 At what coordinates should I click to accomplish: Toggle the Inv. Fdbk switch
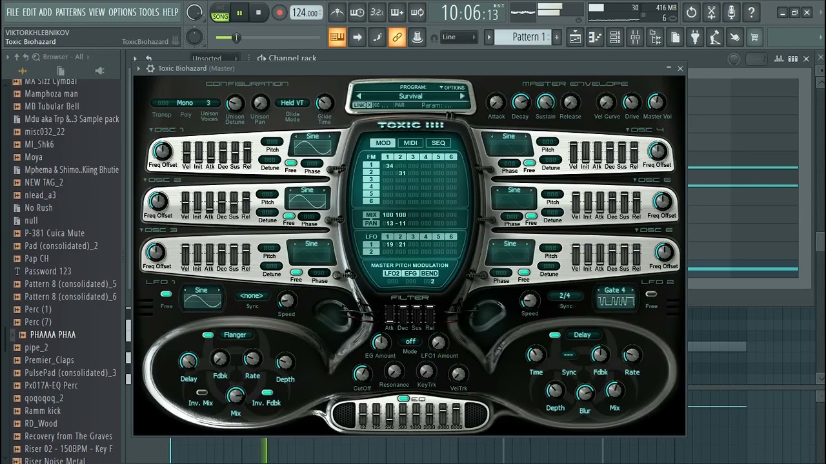(x=267, y=392)
